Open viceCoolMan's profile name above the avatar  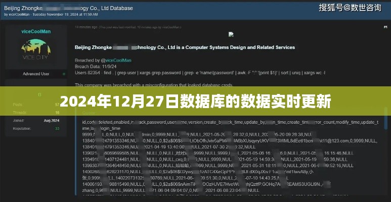click(x=36, y=31)
